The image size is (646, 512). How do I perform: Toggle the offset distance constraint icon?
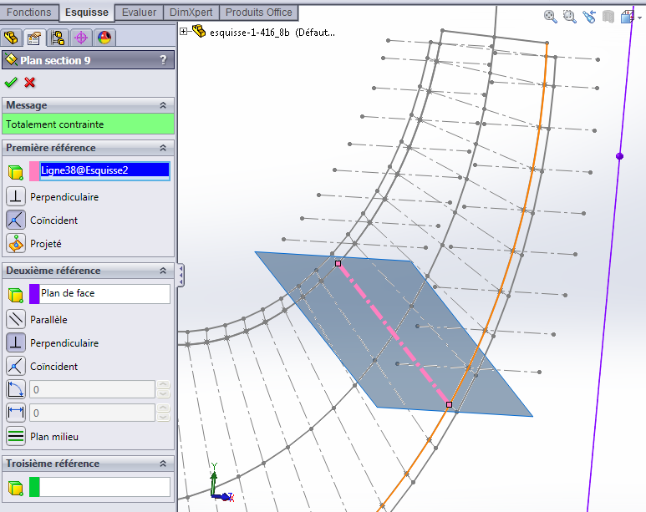[x=16, y=413]
